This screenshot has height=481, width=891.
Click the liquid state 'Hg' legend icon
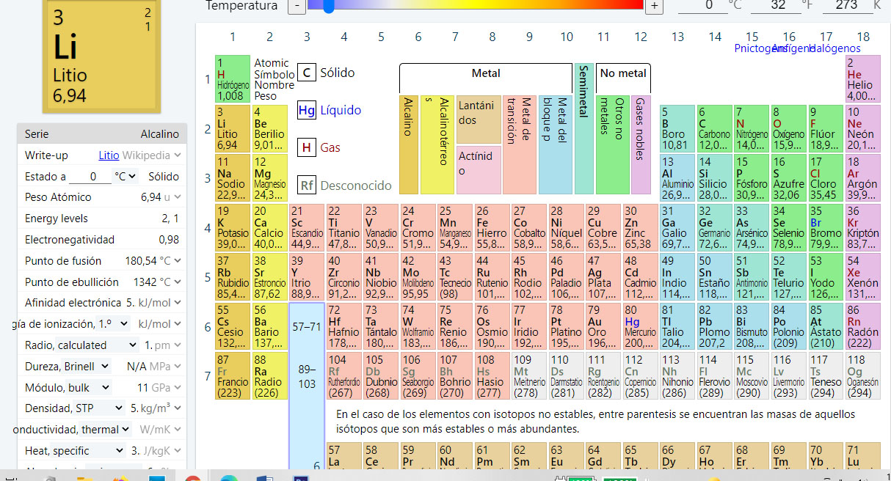(307, 110)
